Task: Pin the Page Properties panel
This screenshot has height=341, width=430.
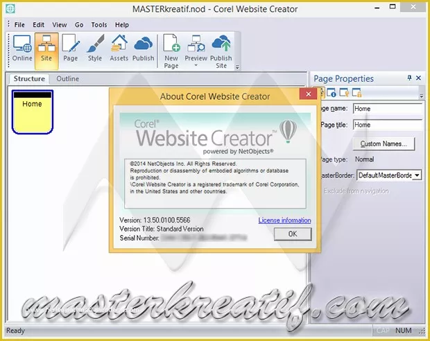Action: click(409, 78)
